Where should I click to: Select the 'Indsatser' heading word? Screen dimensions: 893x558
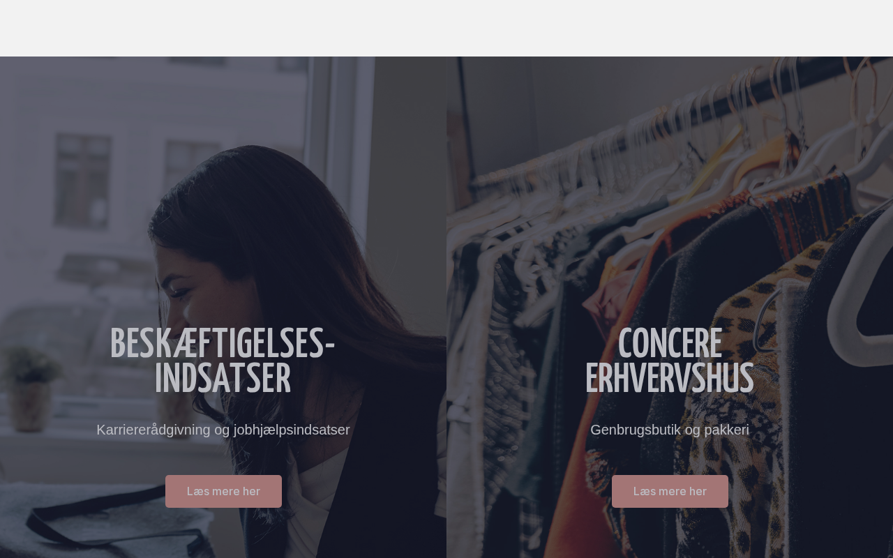click(223, 379)
